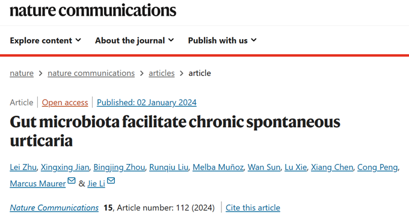The image size is (409, 220).
Task: Click the envelope icon beside Jie Li
Action: point(111,181)
